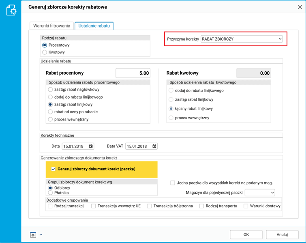Enable 'Jedna paczka dla wszystkich korekt' checkbox
Image resolution: width=306 pixels, height=243 pixels.
pos(173,183)
